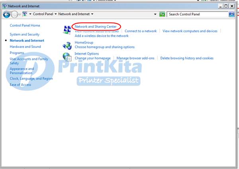Viewport: 239px width, 169px height.
Task: Maximize the Network and Internet window
Action: point(226,6)
